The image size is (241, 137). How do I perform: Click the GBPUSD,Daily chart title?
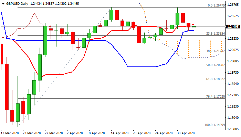coord(16,3)
